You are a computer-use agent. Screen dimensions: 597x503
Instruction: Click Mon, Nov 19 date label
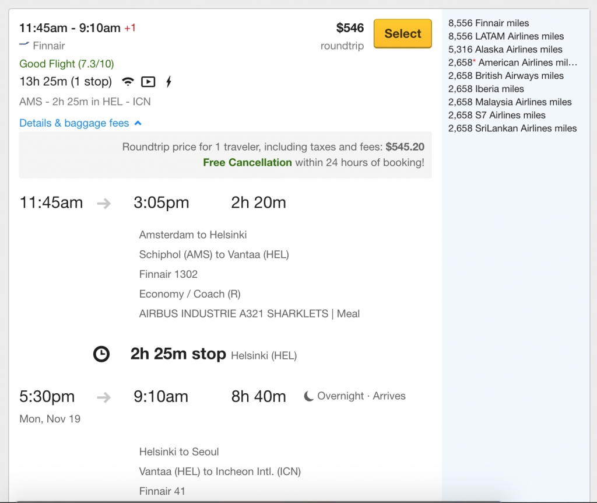(x=50, y=419)
